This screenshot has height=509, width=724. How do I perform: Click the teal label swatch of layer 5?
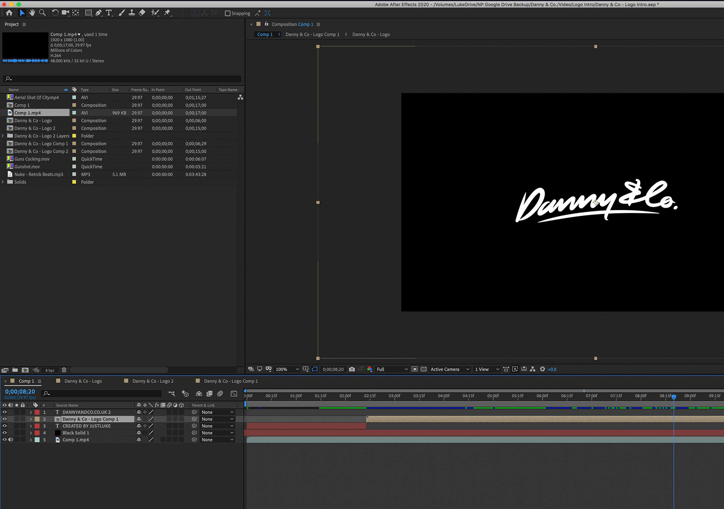[37, 440]
